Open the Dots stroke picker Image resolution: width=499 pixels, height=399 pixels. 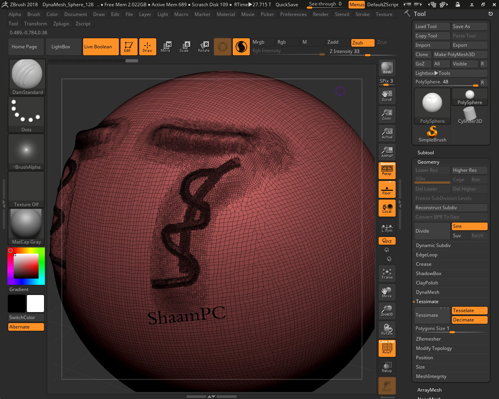[27, 115]
